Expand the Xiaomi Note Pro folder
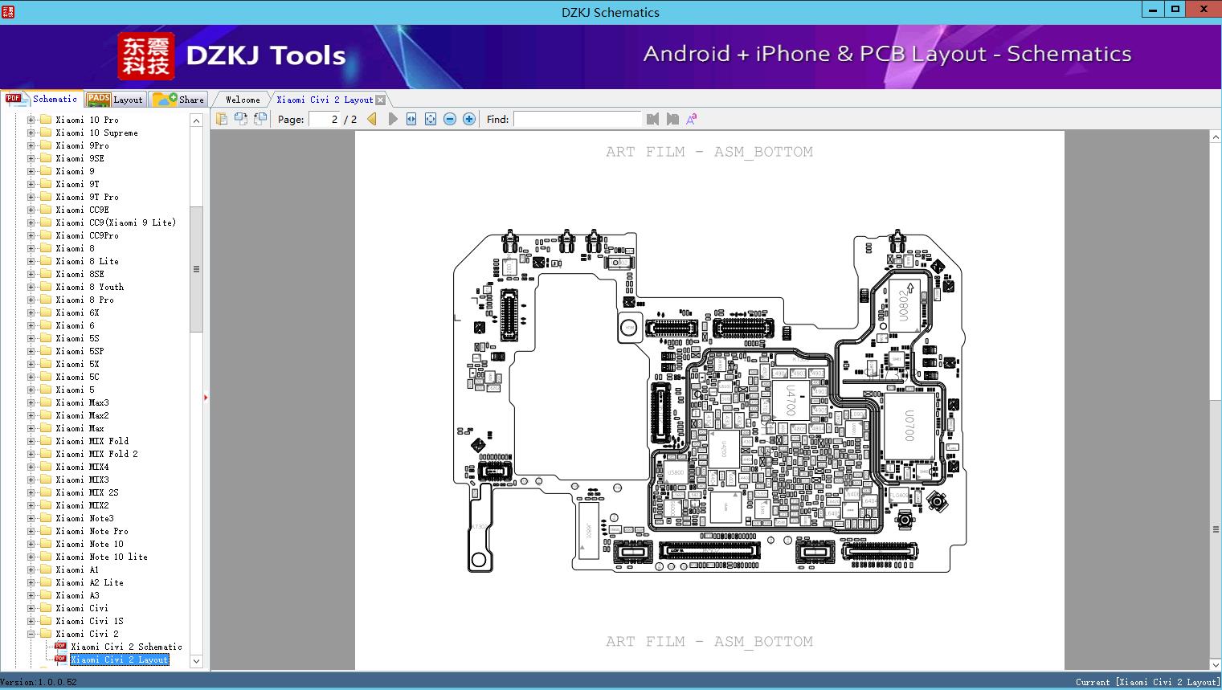The width and height of the screenshot is (1222, 690). point(31,531)
